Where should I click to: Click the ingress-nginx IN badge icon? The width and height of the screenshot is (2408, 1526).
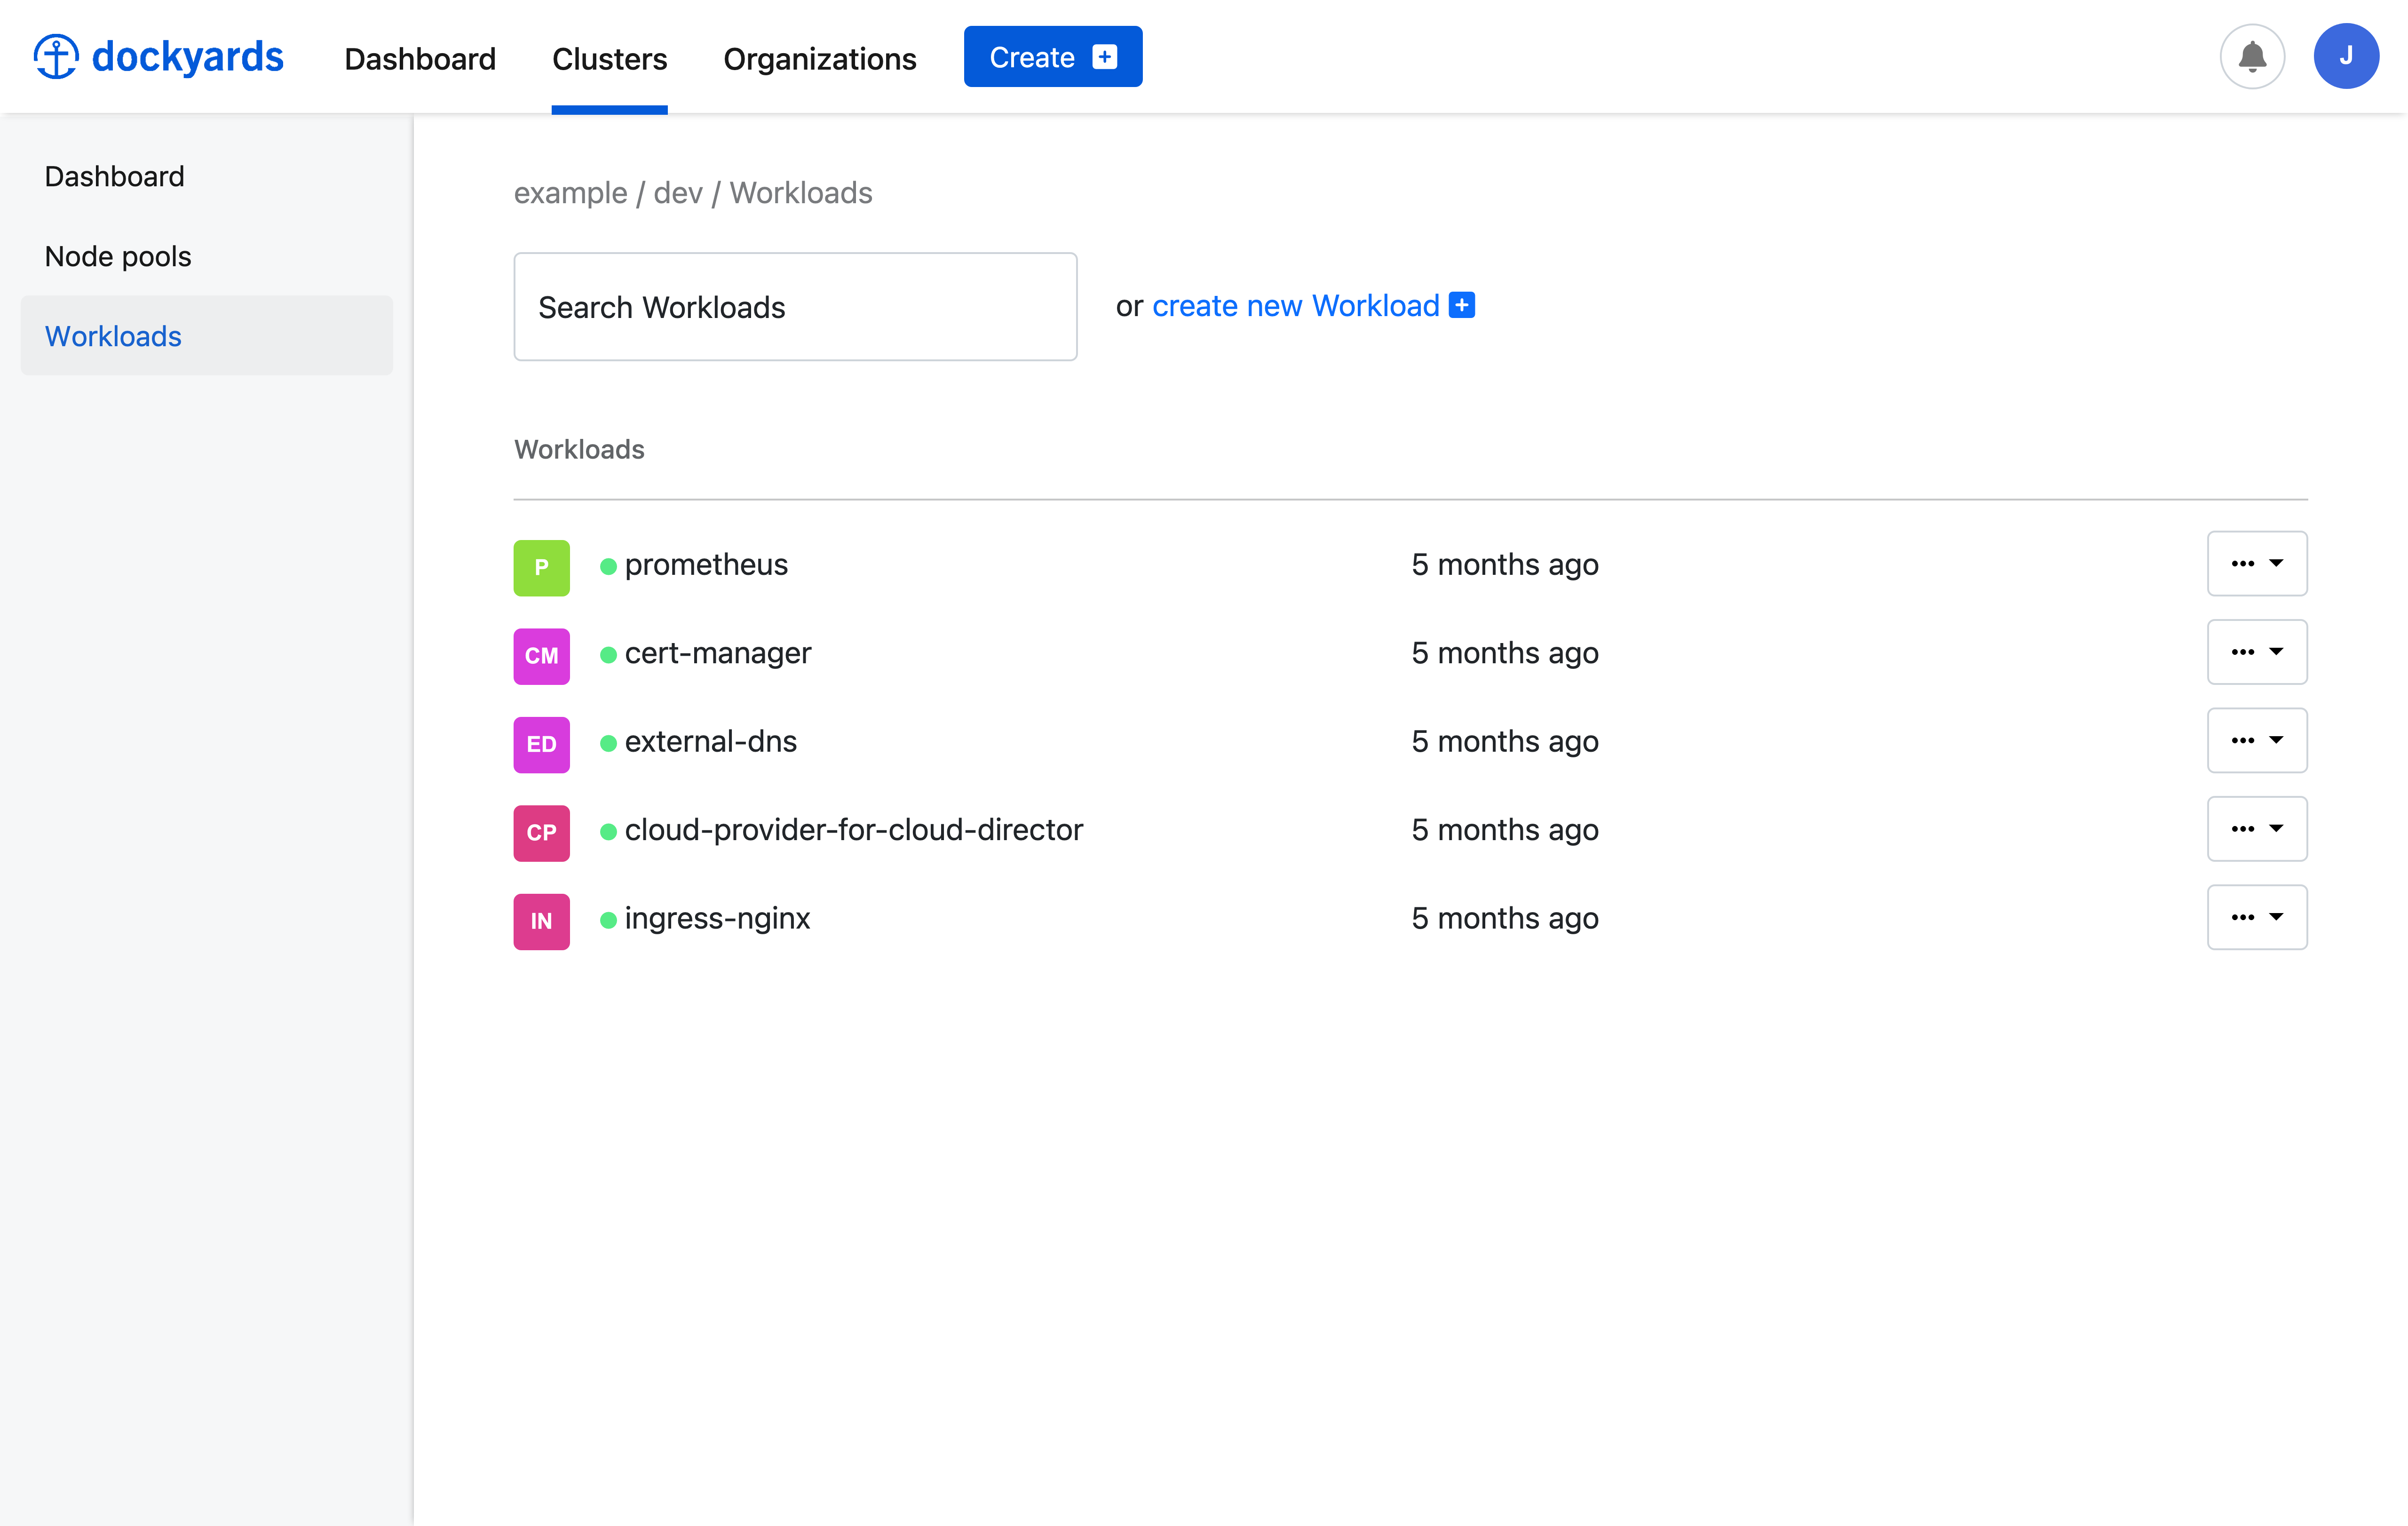pos(542,921)
